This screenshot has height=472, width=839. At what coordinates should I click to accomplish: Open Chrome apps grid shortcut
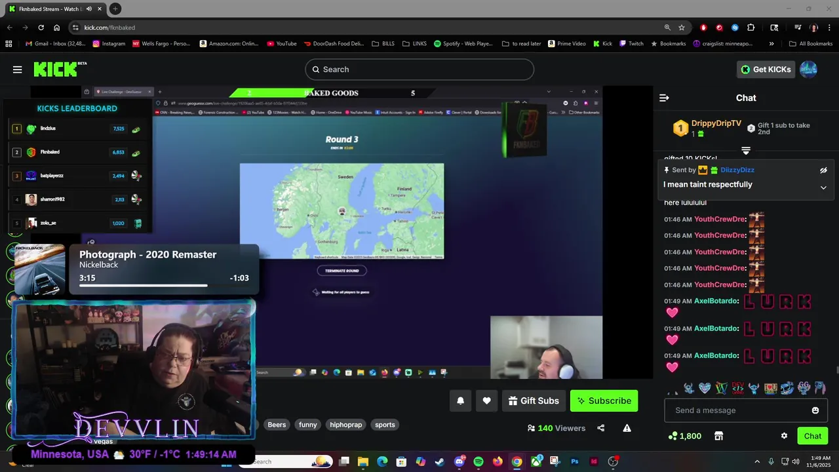(9, 44)
